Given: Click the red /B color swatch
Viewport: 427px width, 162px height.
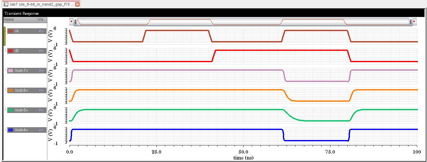Looking at the screenshot, I should tap(10, 51).
